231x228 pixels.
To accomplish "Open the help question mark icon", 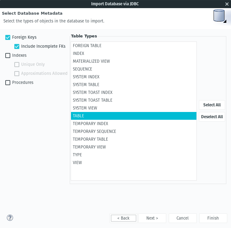I will 10,218.
